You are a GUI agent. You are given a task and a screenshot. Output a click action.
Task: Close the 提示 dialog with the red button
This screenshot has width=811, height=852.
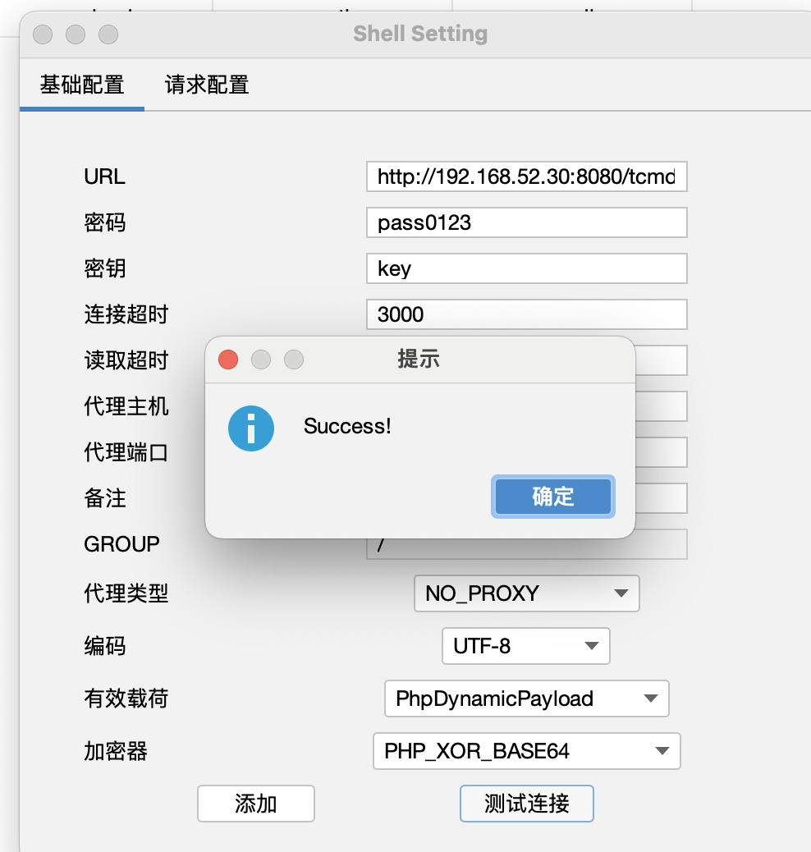[228, 360]
